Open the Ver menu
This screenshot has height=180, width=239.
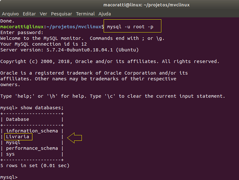(x=43, y=14)
